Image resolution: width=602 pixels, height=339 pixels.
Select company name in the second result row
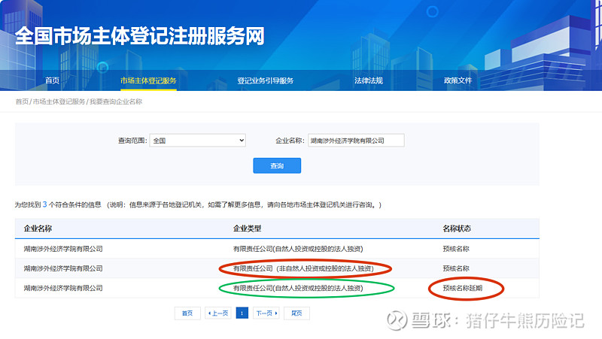point(63,268)
